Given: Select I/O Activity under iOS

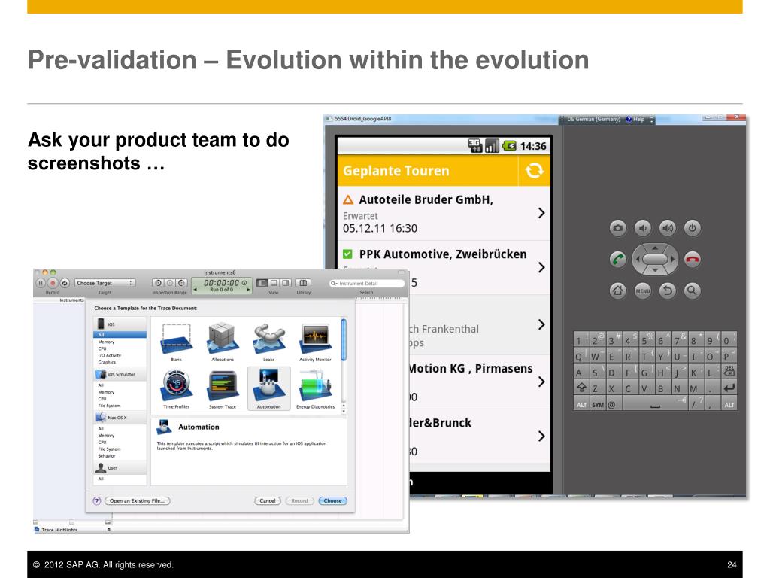Looking at the screenshot, I should (x=109, y=355).
